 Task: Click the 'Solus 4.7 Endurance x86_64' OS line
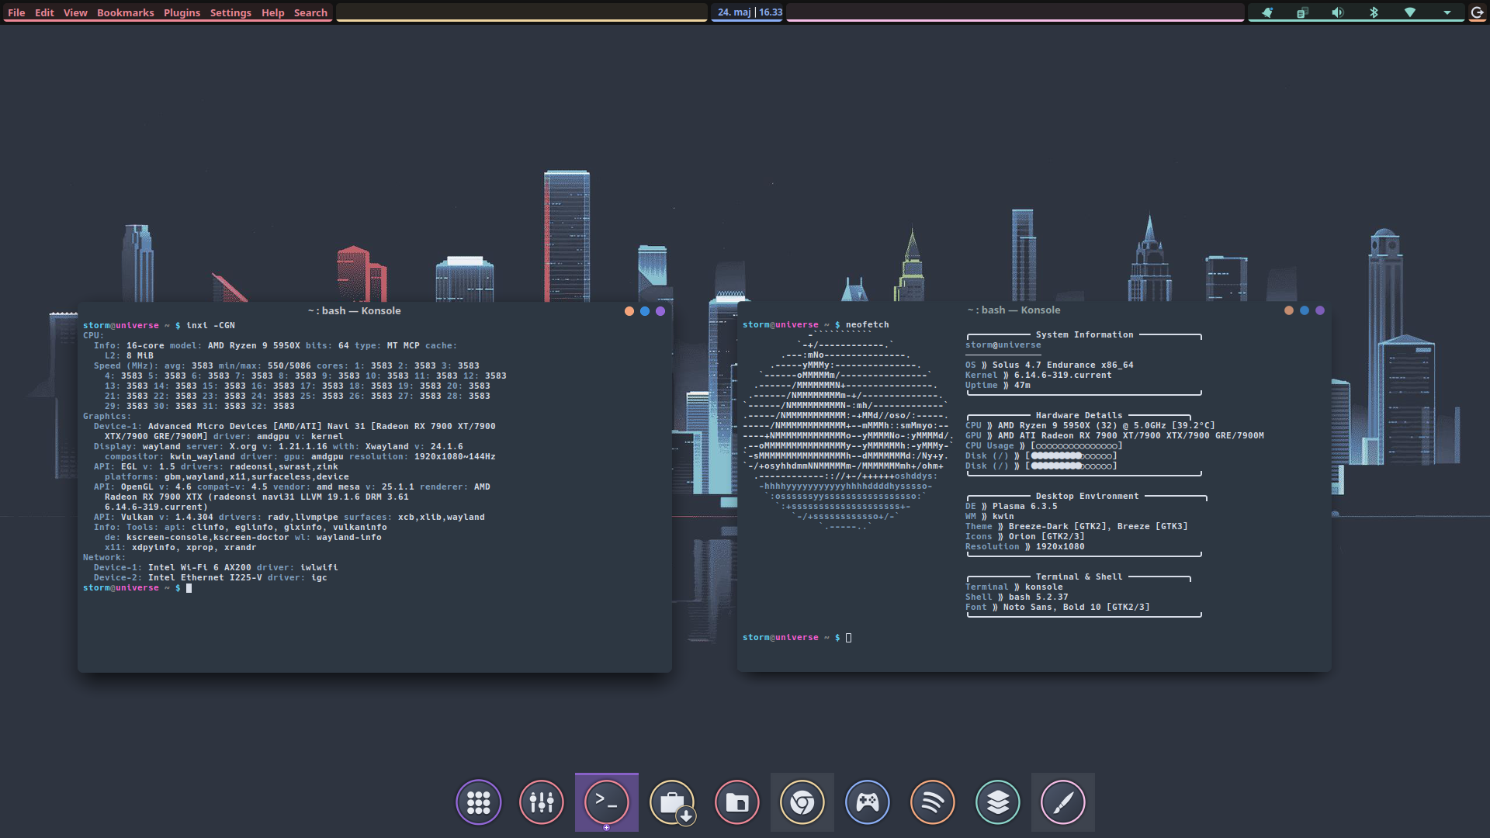tap(1049, 365)
